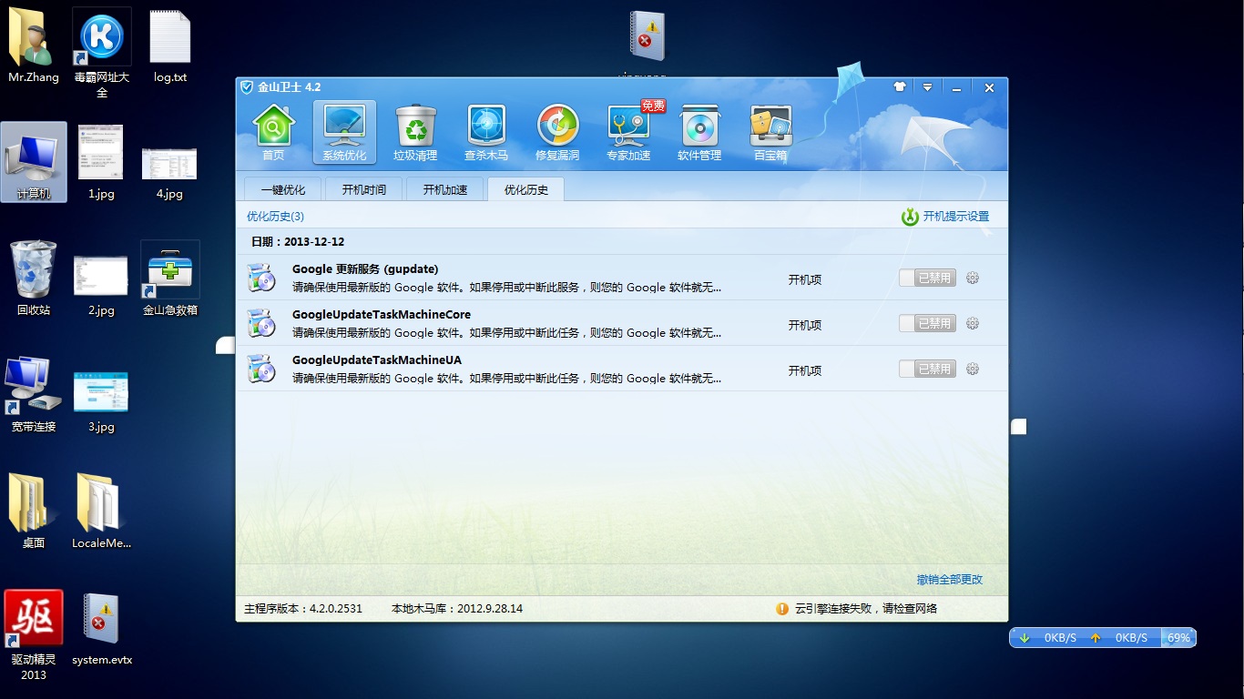Select the LocaleMe... folder icon
This screenshot has width=1244, height=699.
point(101,512)
